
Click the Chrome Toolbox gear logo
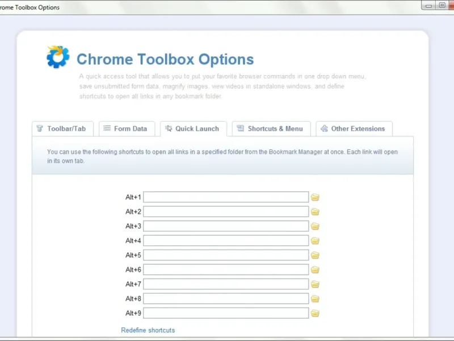click(x=58, y=57)
